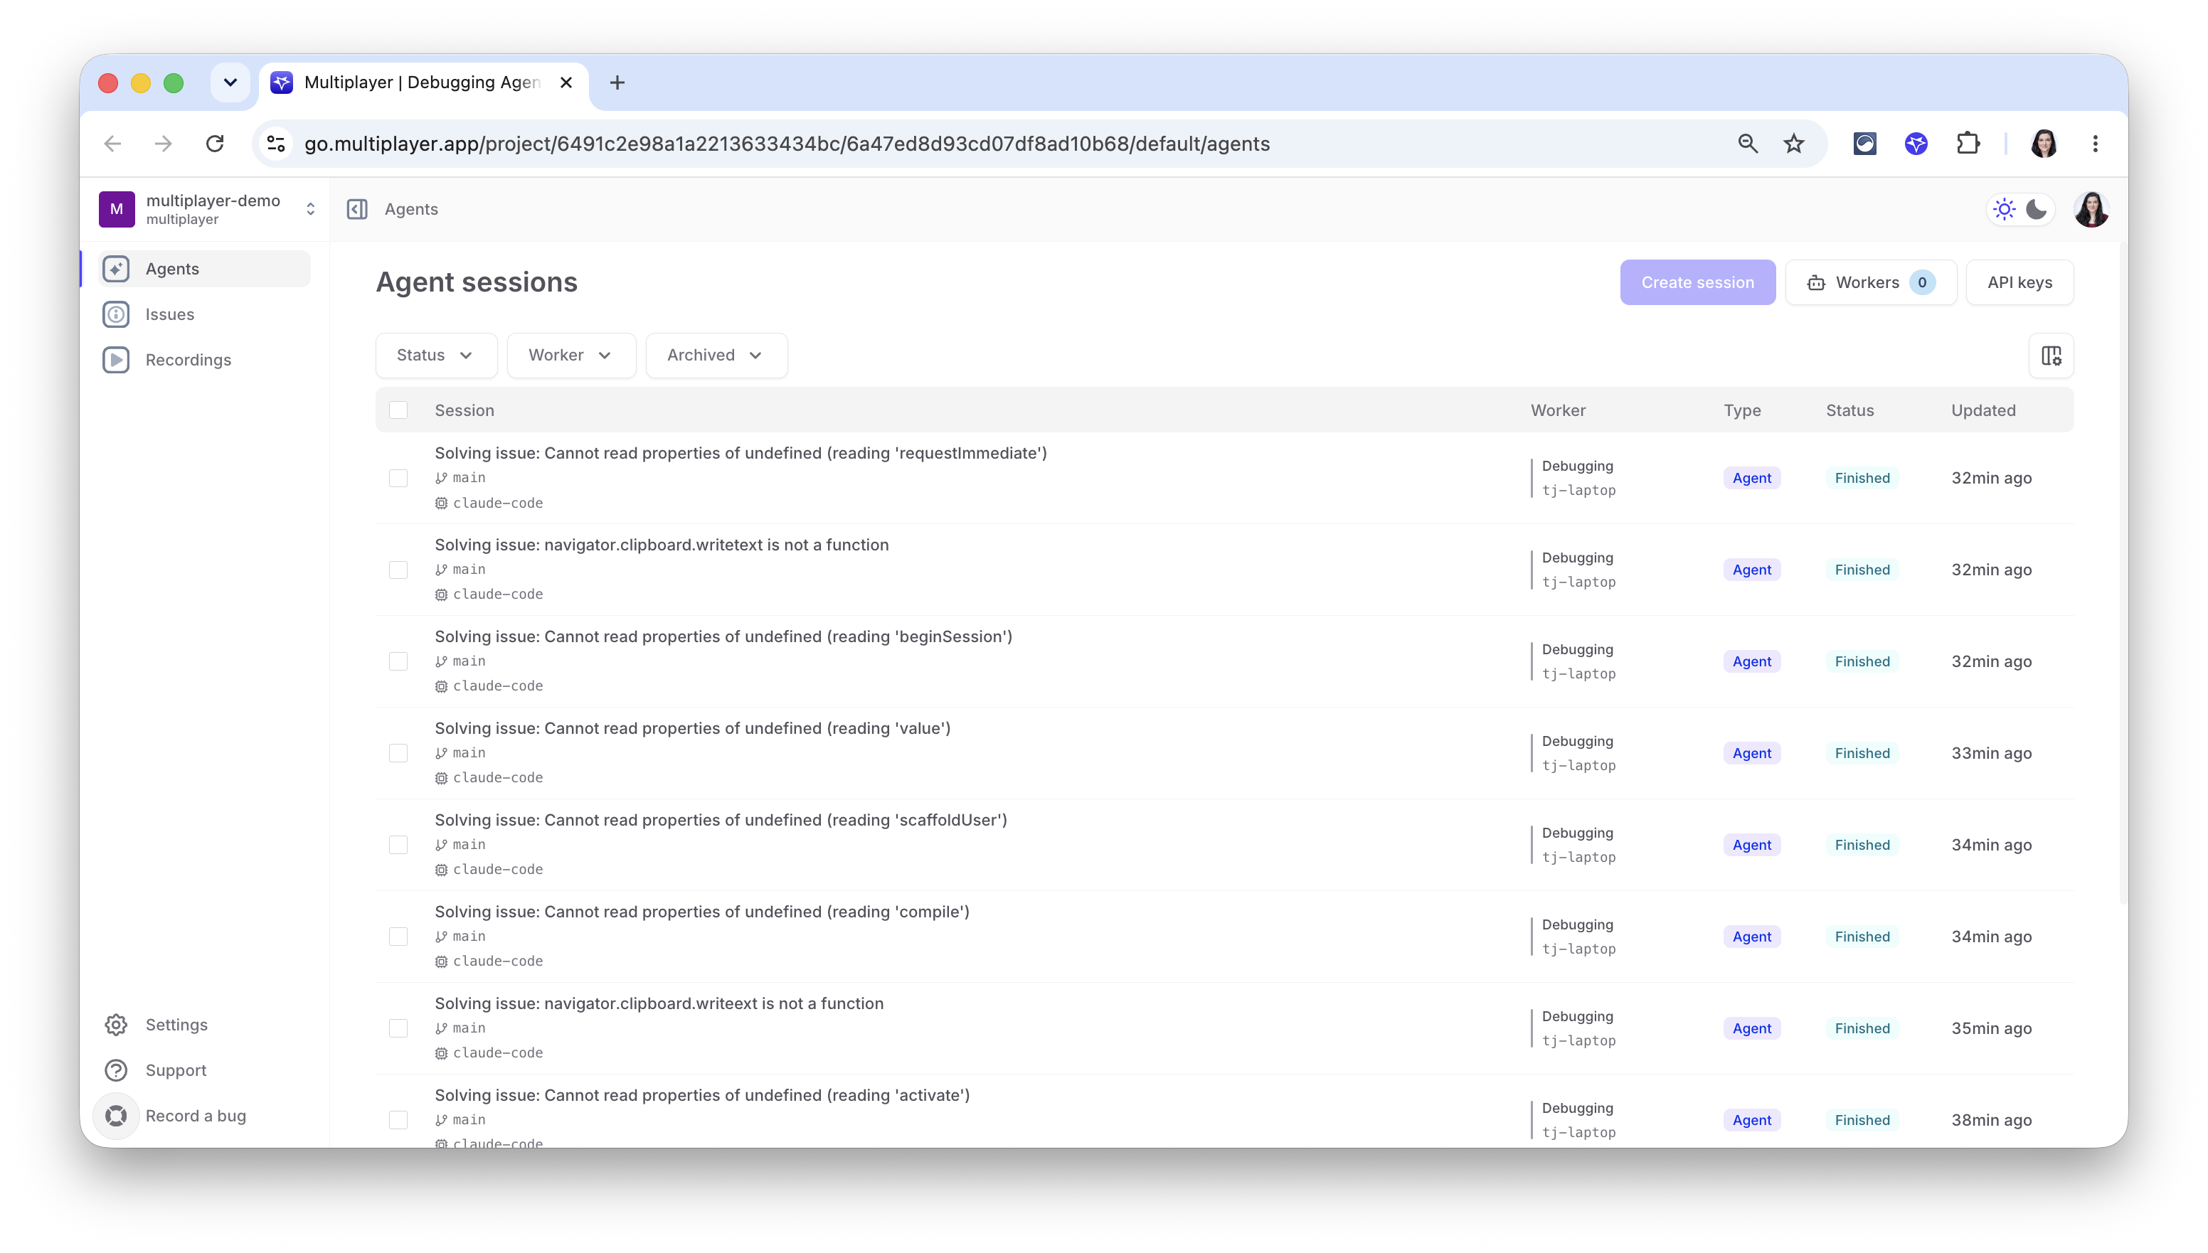2208x1253 pixels.
Task: Click the Agents sparkle icon in the sidebar
Action: (116, 269)
